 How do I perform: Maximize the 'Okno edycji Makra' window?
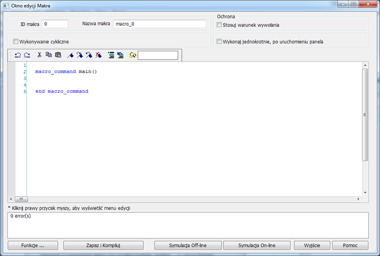tap(354, 4)
